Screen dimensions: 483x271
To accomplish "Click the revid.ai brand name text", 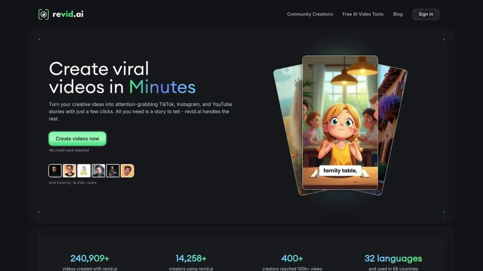I will coord(68,14).
